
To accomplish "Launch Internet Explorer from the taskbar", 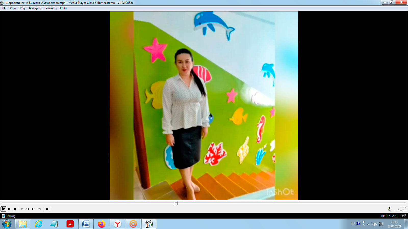I will tap(39, 224).
